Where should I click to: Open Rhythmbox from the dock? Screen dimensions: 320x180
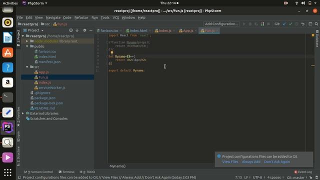(7, 22)
